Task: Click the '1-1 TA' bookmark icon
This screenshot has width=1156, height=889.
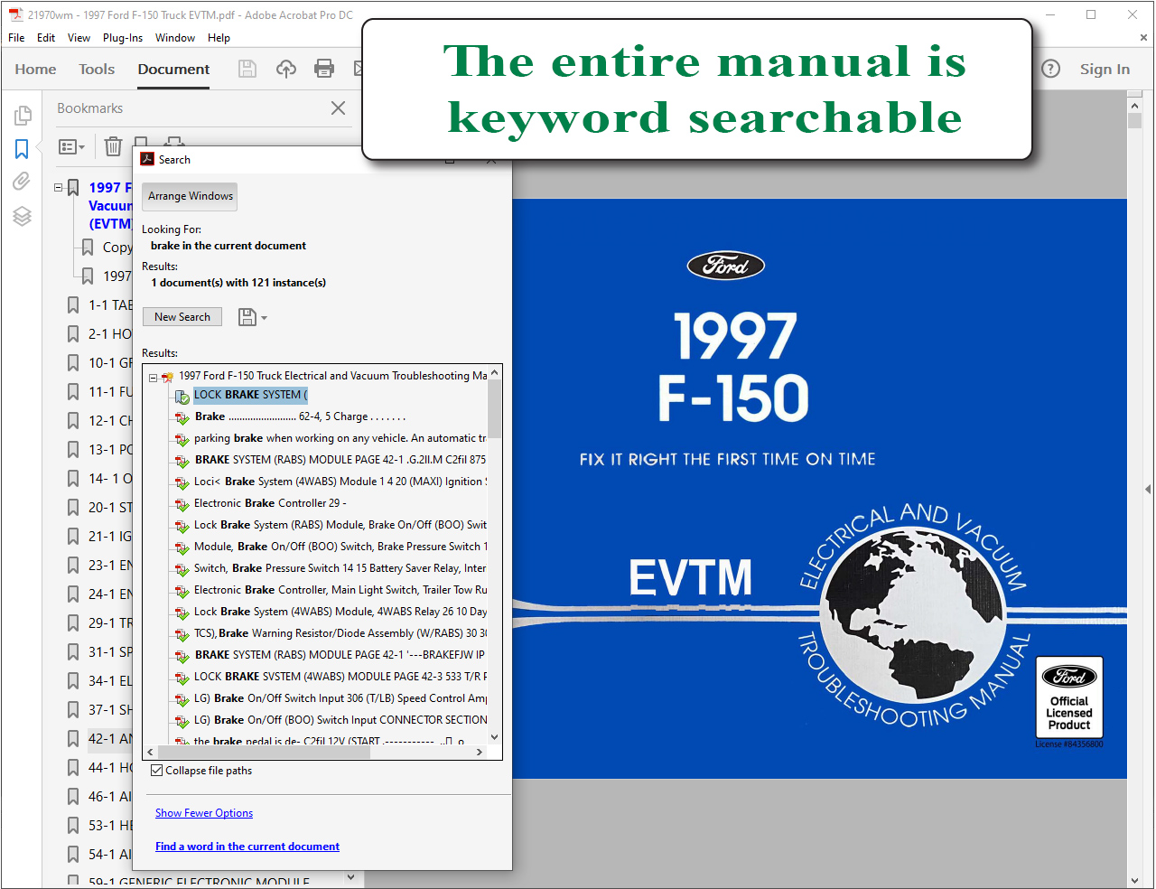Action: [x=73, y=305]
